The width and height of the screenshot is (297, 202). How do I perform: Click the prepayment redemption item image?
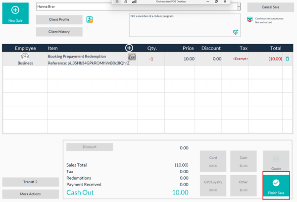coord(132,58)
